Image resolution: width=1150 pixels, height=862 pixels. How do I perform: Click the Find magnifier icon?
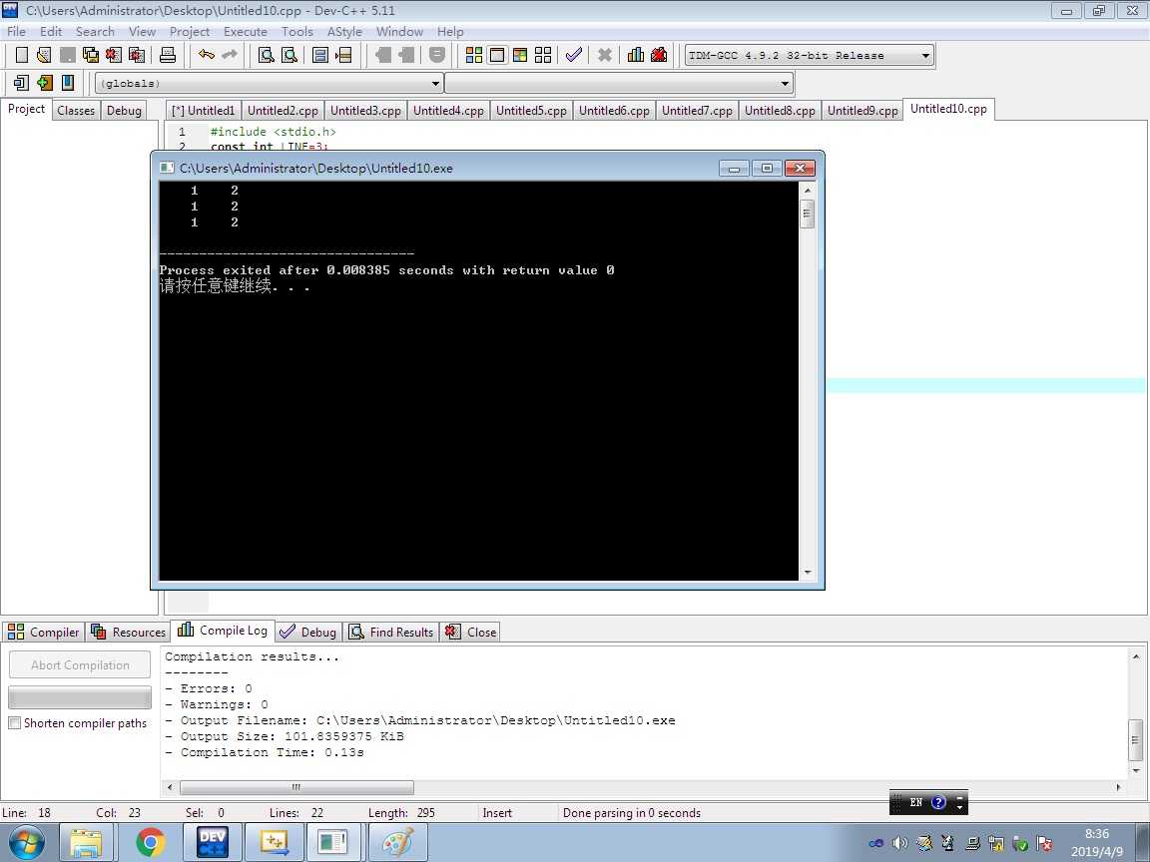267,55
